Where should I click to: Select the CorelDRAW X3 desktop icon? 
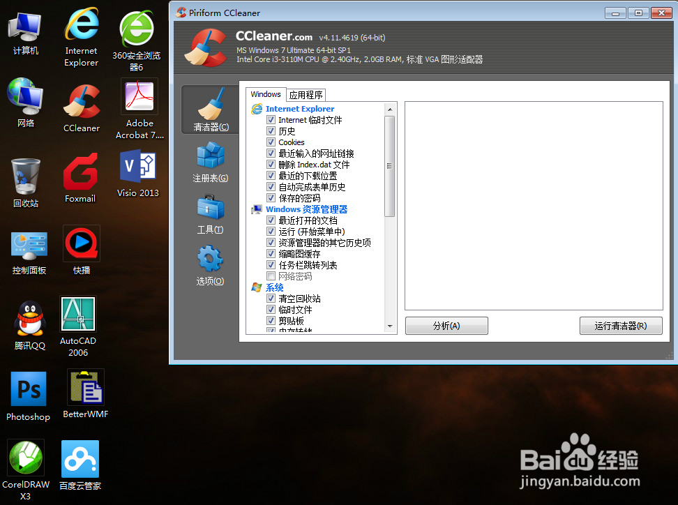pyautogui.click(x=26, y=470)
